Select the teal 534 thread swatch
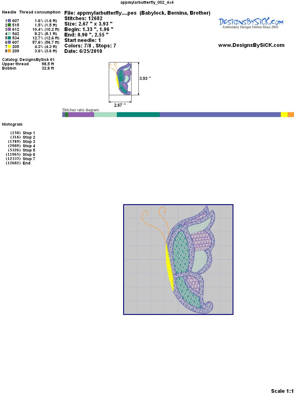 pyautogui.click(x=9, y=38)
